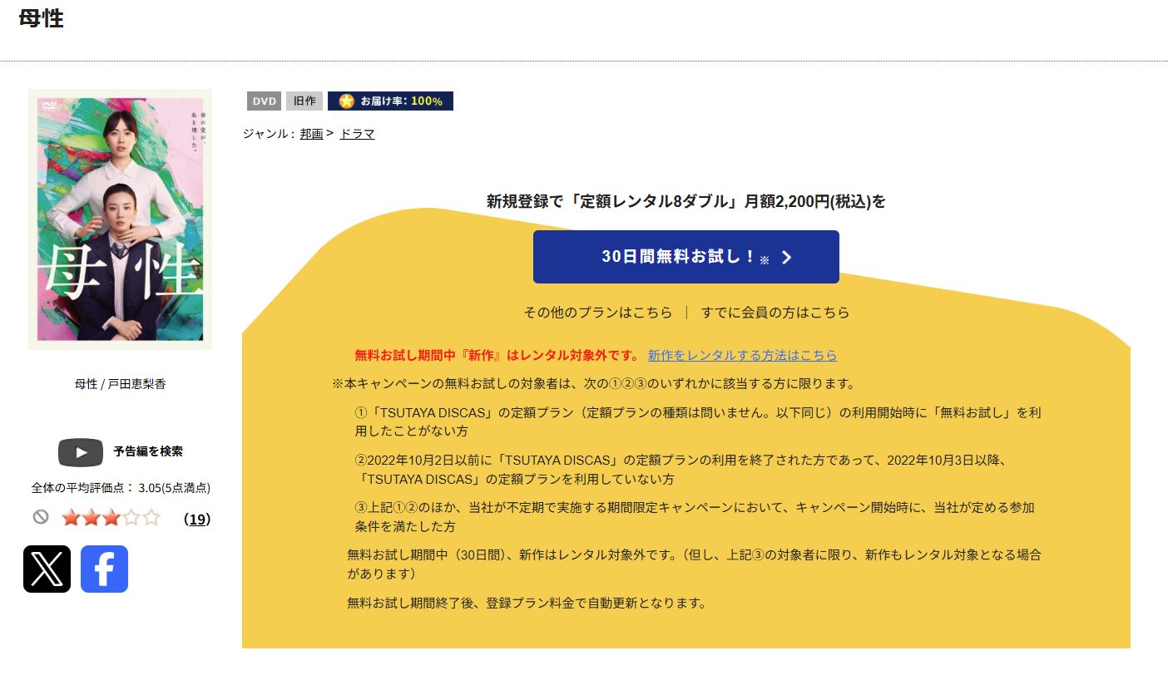
Task: Click the 旧作 label badge
Action: click(304, 101)
